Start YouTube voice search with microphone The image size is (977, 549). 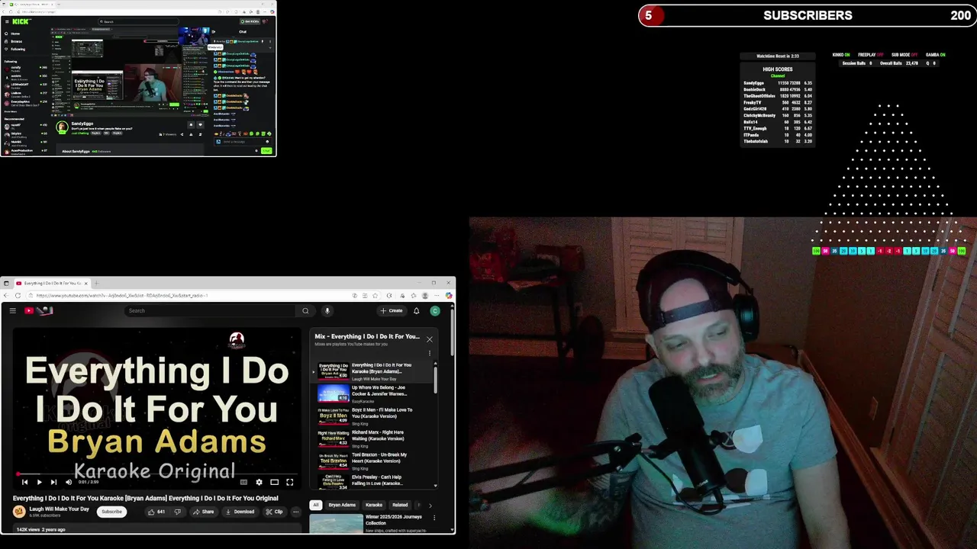tap(327, 310)
